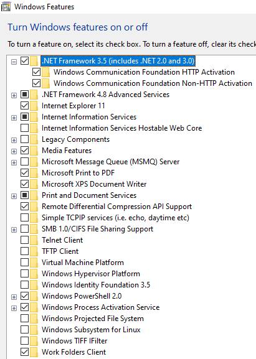This screenshot has height=359, width=256.
Task: Expand SMB 1.0/CIFS File Sharing Support
Action: [14, 230]
